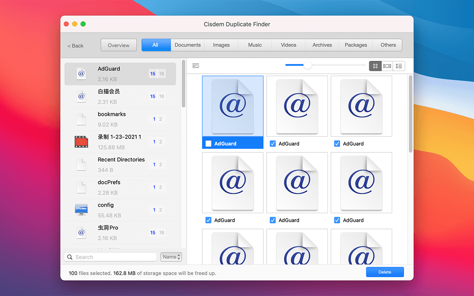Image resolution: width=474 pixels, height=296 pixels.
Task: Select the docPrefs duplicate group
Action: coord(120,187)
